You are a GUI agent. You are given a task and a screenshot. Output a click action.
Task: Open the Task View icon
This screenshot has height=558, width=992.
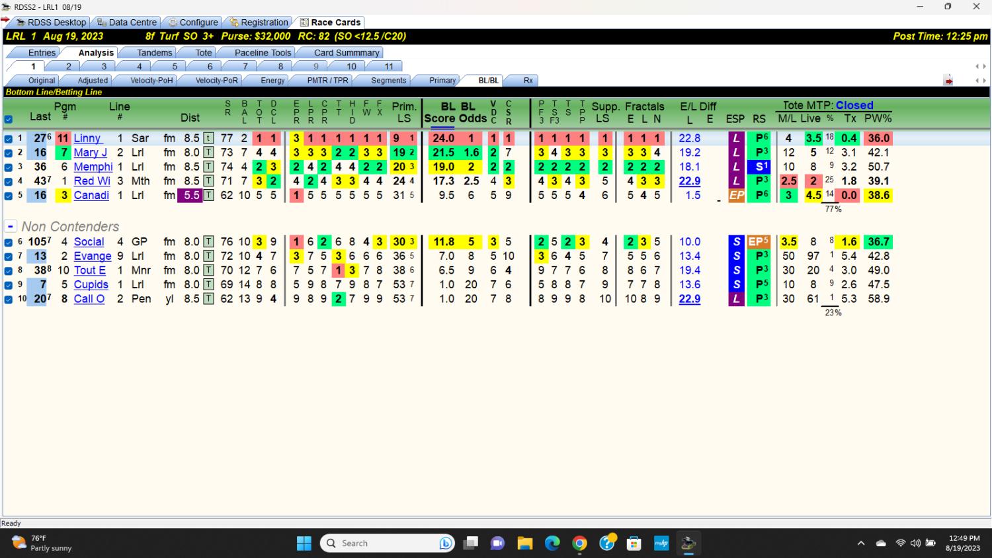click(x=470, y=543)
